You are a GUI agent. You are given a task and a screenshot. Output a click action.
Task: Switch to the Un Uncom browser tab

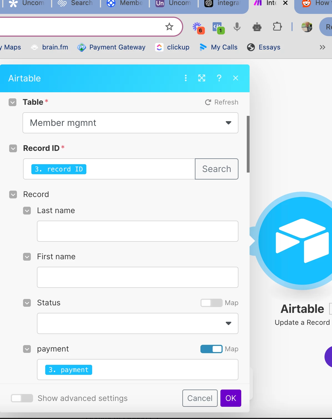coord(173,3)
